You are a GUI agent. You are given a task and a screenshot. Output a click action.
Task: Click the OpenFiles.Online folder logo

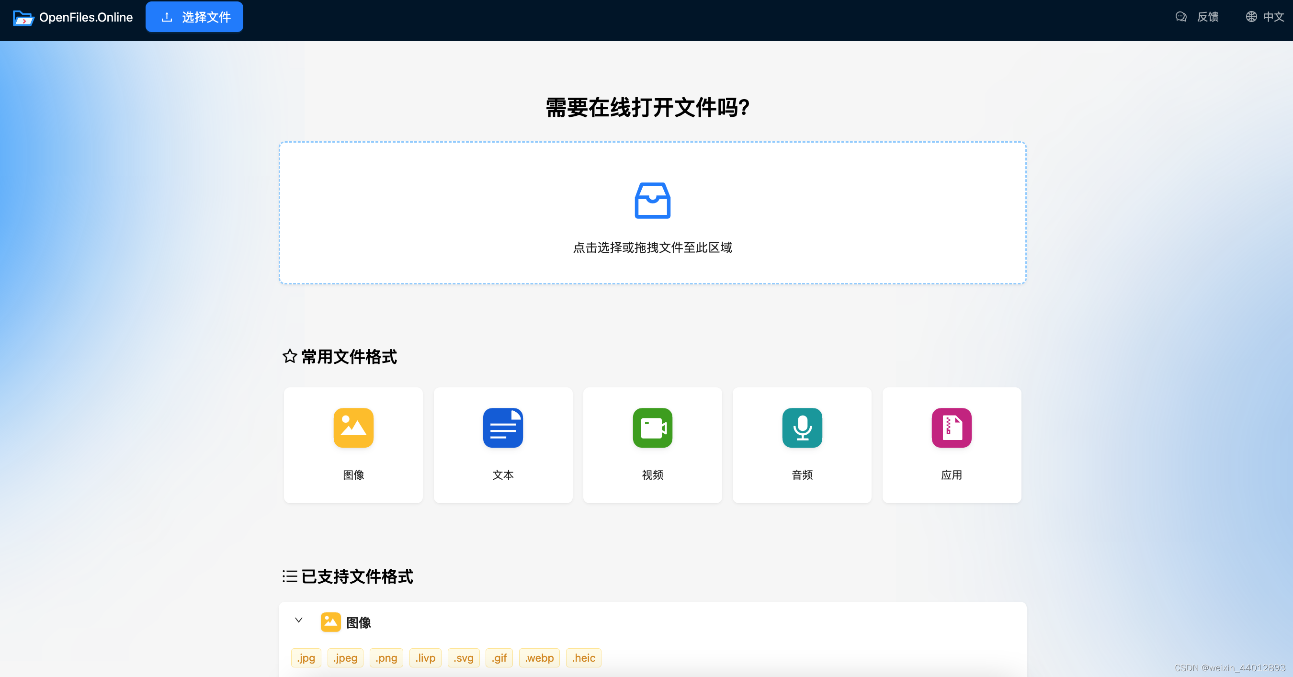(23, 17)
